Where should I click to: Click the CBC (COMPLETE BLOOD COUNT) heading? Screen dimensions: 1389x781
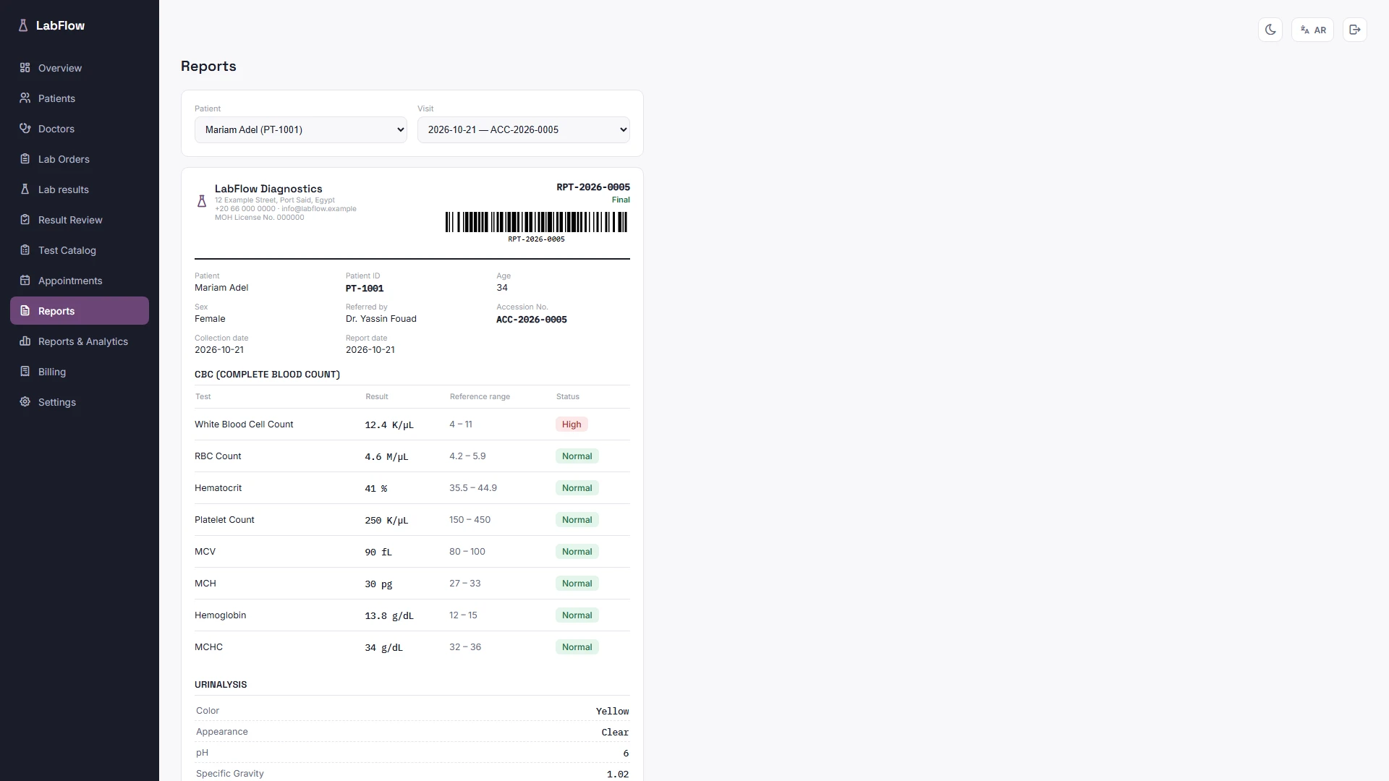[267, 374]
